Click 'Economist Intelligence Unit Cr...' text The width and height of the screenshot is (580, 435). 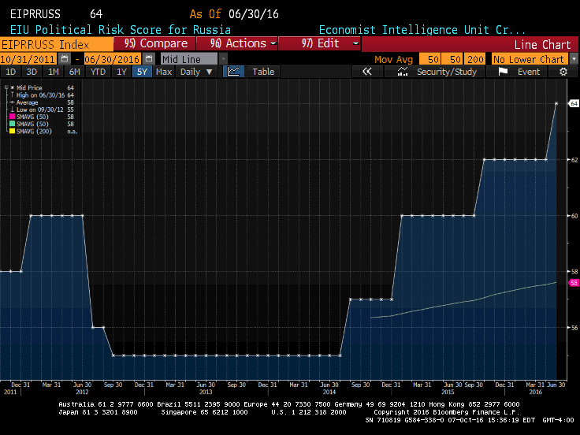[x=422, y=30]
